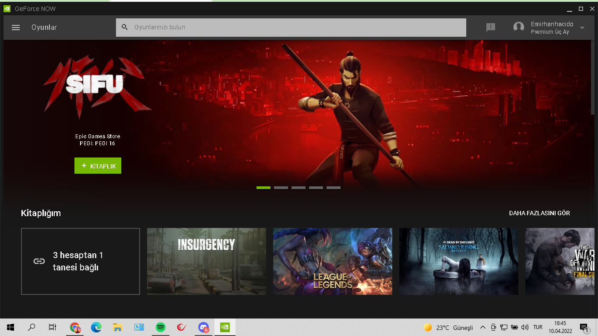The width and height of the screenshot is (598, 336).
Task: Select the second banner carousel indicator
Action: [x=281, y=188]
